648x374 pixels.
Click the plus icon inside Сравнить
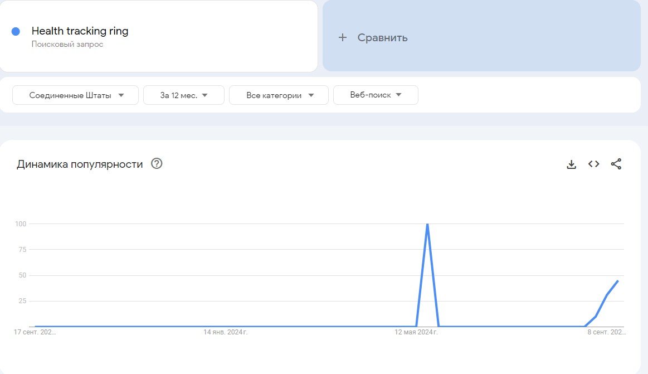(343, 38)
